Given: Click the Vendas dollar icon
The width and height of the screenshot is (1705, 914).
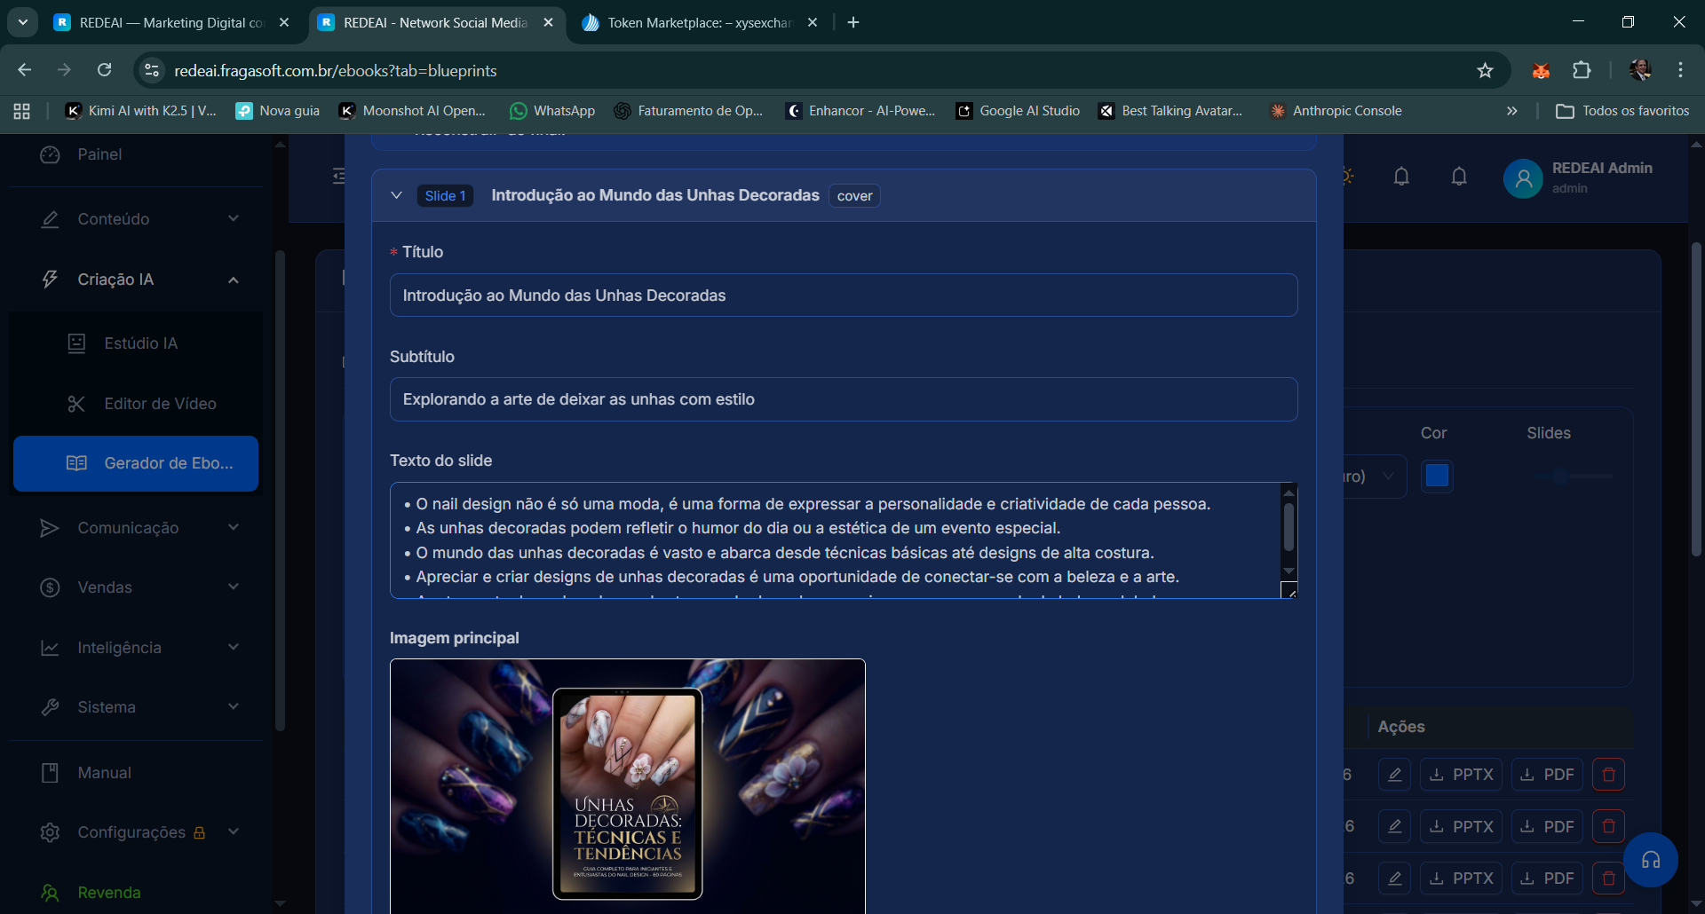Looking at the screenshot, I should click(x=50, y=587).
